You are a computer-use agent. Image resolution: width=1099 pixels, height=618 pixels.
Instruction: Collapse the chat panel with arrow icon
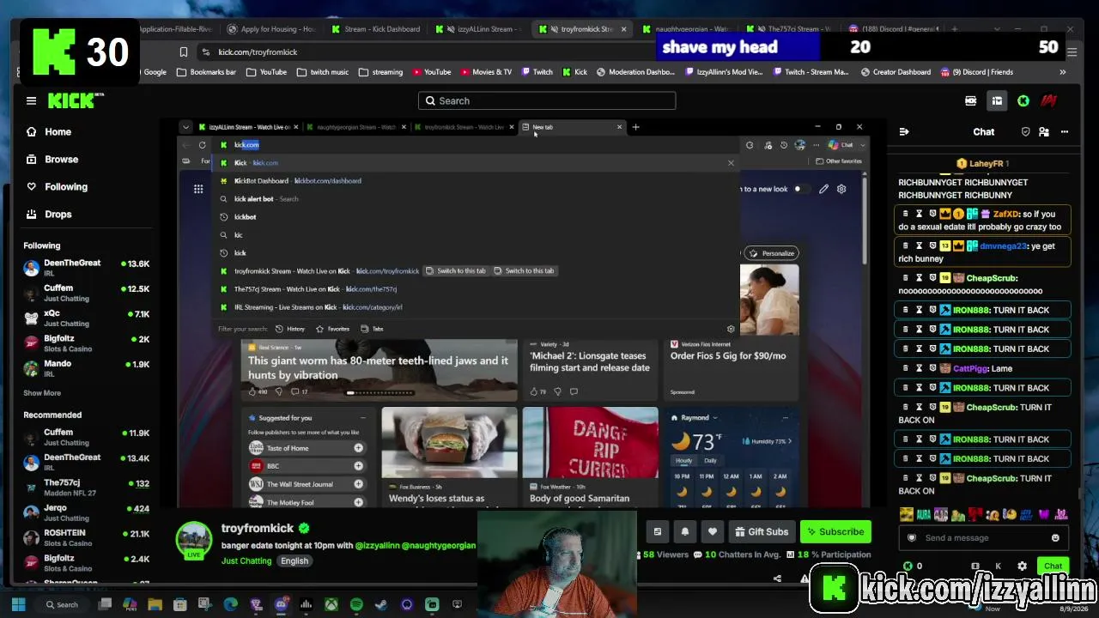[904, 131]
